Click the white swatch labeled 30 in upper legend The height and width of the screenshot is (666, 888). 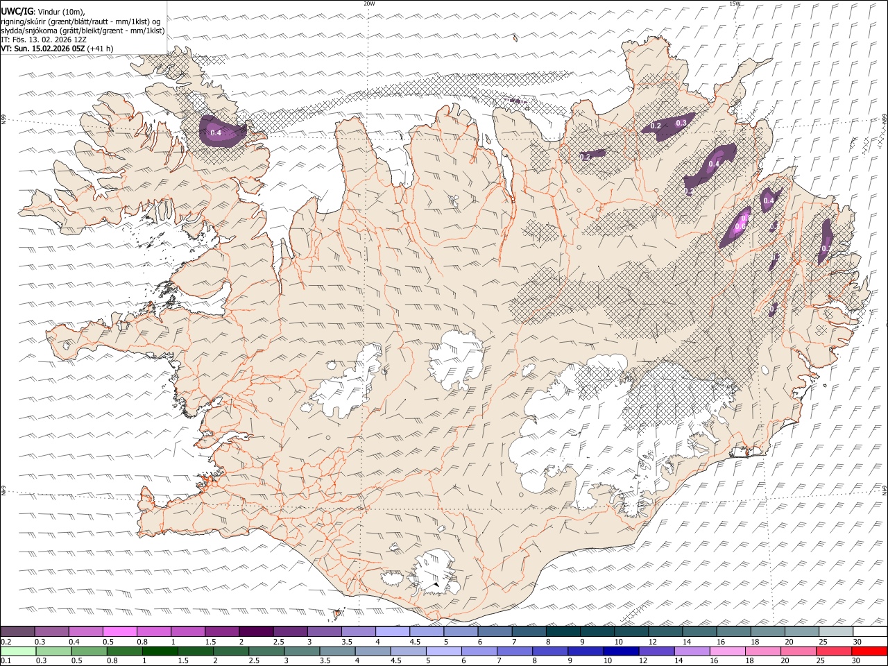coord(870,632)
